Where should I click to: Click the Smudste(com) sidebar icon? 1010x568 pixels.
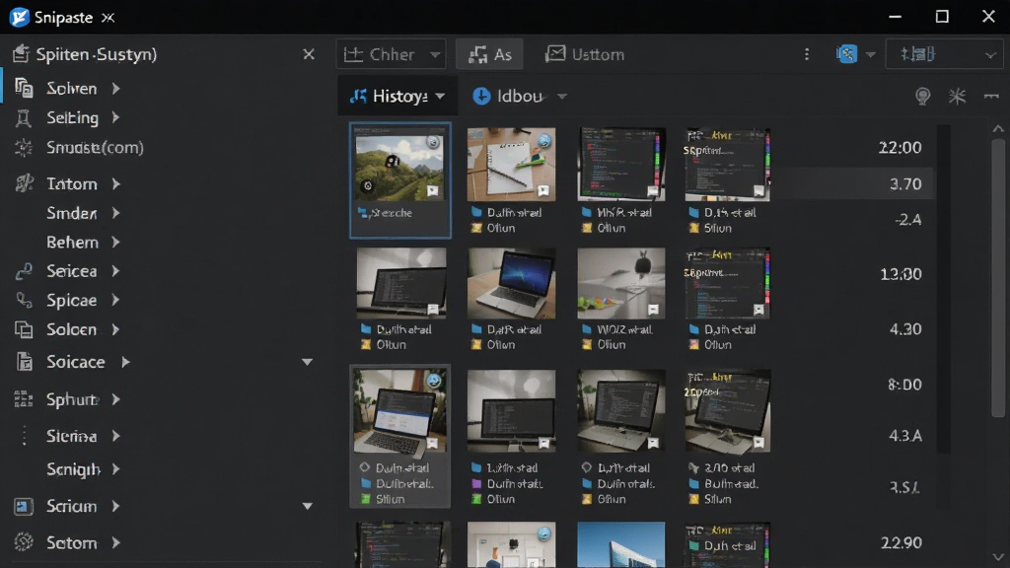click(24, 148)
